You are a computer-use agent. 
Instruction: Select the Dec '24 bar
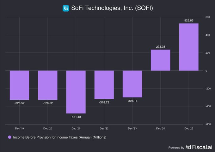click(161, 60)
